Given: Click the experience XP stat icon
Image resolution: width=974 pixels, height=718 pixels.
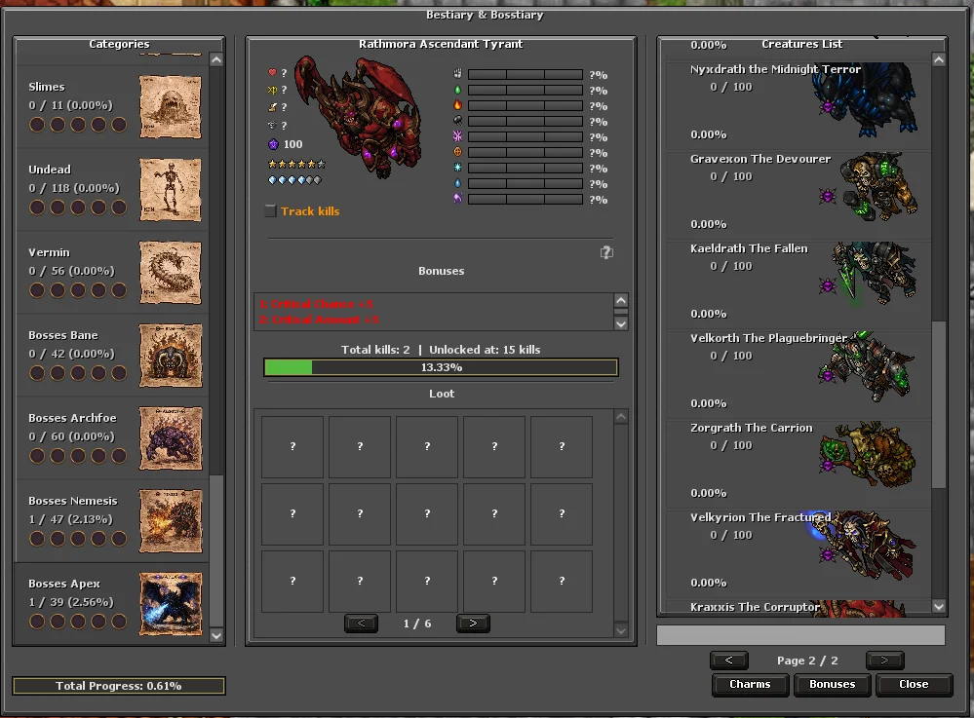Looking at the screenshot, I should (272, 90).
